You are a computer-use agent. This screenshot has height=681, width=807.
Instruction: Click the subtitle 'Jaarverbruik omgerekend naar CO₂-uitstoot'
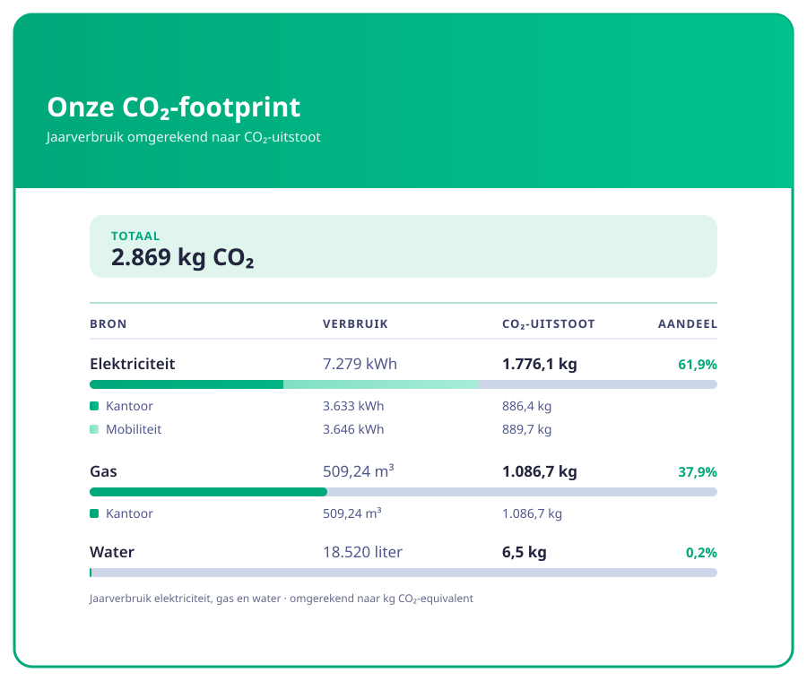(183, 137)
